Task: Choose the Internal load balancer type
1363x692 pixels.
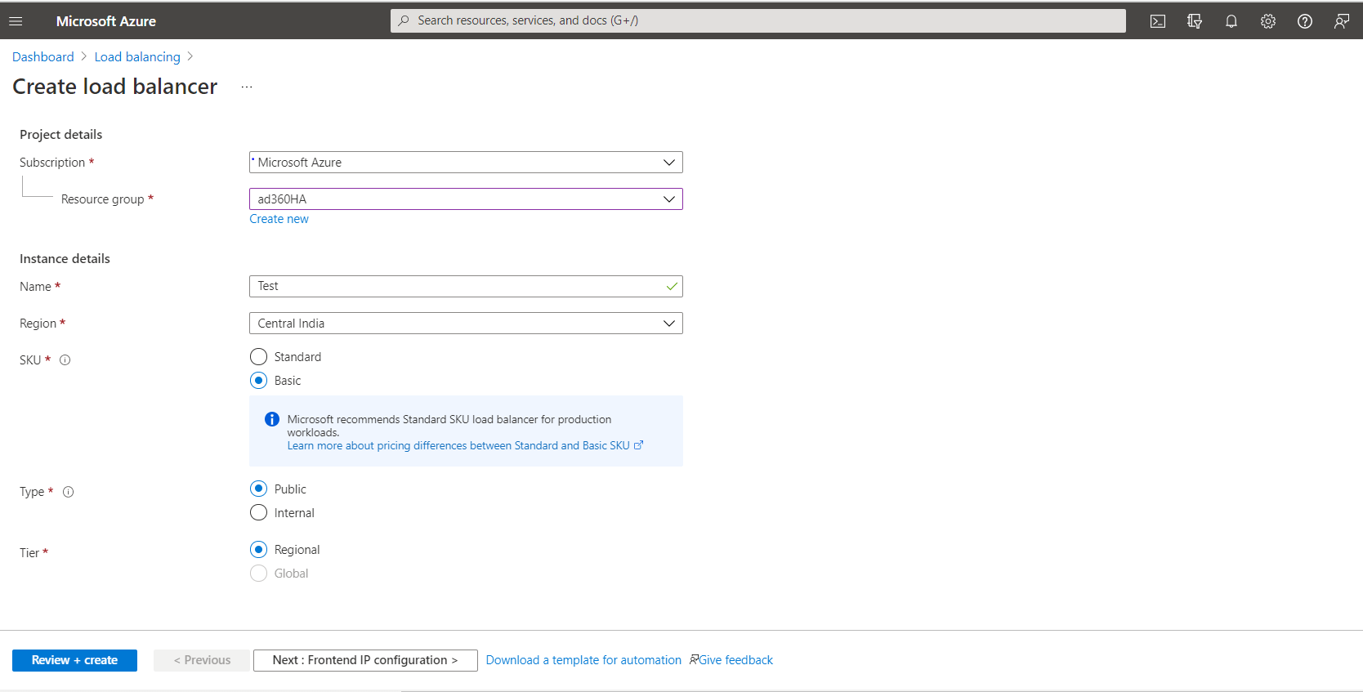Action: (x=259, y=513)
